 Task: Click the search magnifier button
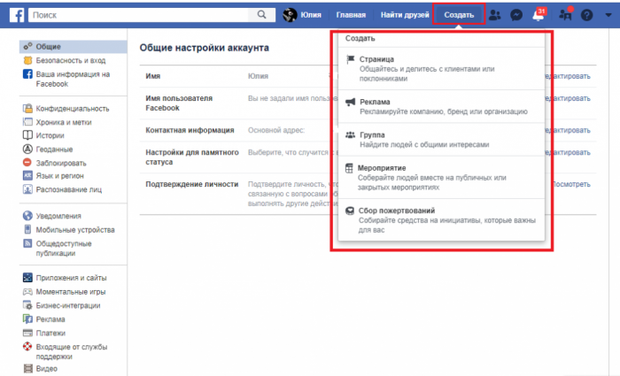(260, 15)
